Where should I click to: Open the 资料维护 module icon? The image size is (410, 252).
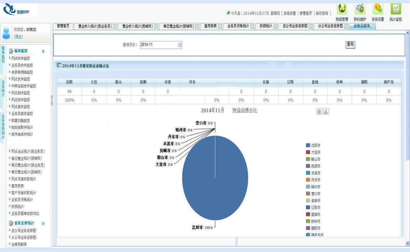click(360, 9)
